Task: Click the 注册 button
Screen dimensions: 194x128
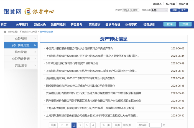Action: click(185, 24)
